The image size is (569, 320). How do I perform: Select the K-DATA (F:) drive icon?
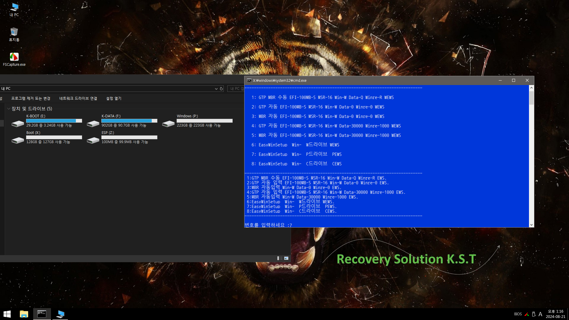pyautogui.click(x=93, y=123)
